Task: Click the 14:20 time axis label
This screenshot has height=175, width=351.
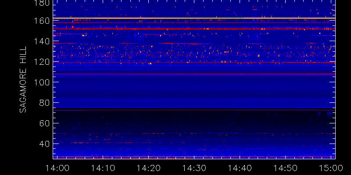Action: (x=149, y=168)
